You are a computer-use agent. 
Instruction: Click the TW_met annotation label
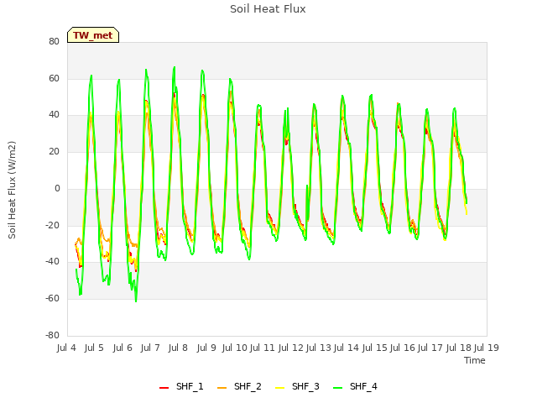[x=93, y=35]
